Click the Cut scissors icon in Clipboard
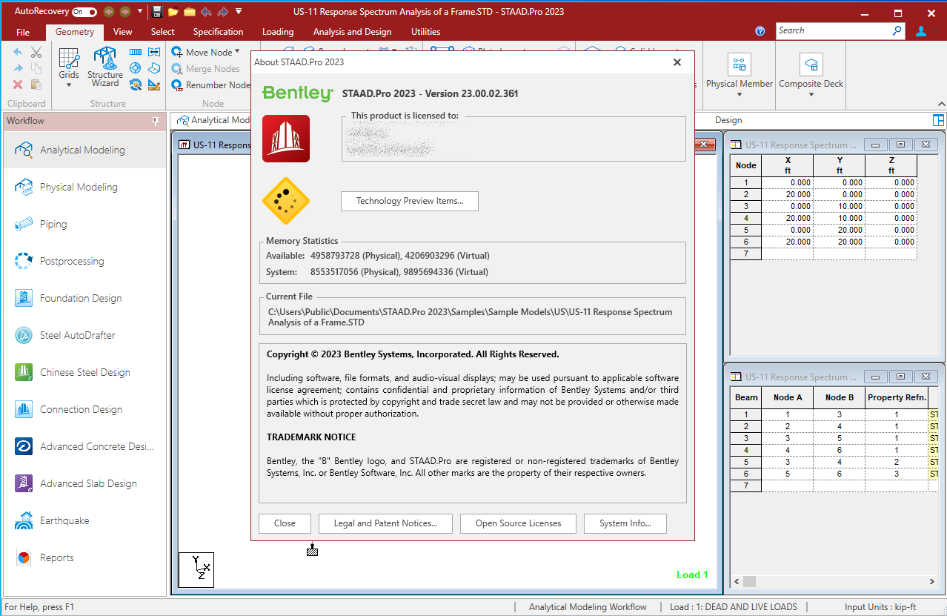947x616 pixels. pyautogui.click(x=36, y=52)
